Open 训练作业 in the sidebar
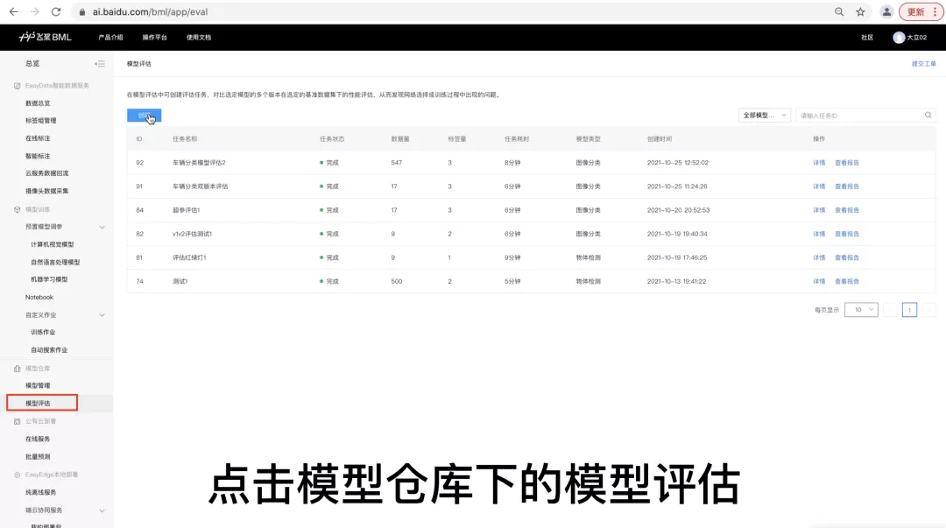The height and width of the screenshot is (528, 946). [x=43, y=333]
